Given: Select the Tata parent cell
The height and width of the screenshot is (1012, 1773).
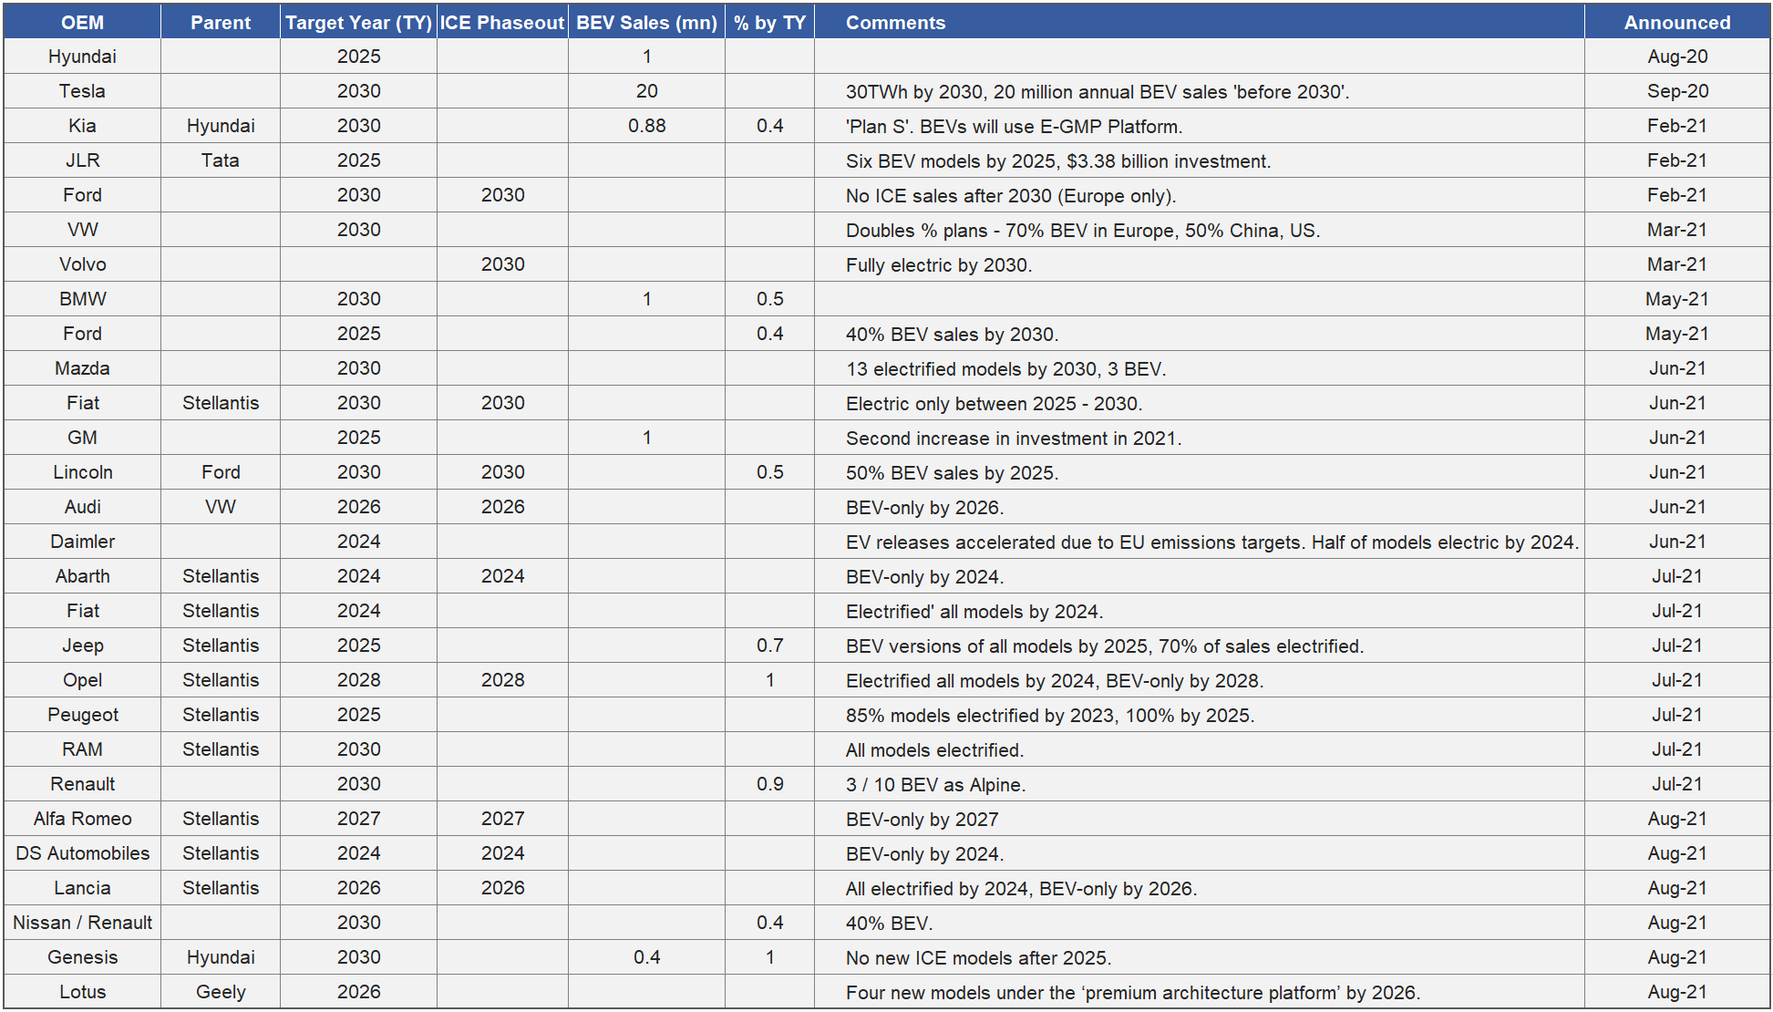Looking at the screenshot, I should point(221,160).
